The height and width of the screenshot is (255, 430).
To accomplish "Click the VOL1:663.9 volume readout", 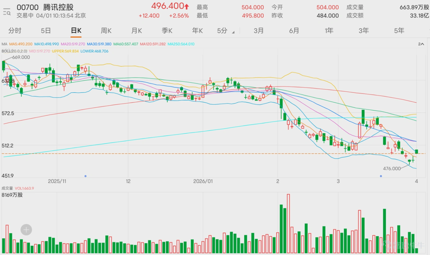I will click(24, 188).
